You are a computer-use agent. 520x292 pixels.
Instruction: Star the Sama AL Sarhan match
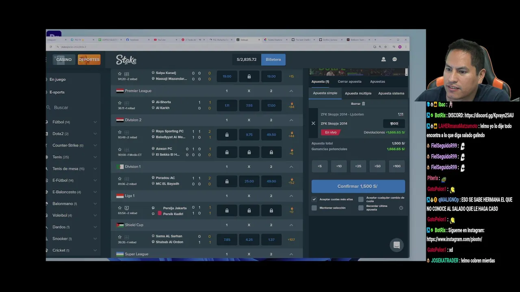(x=120, y=237)
